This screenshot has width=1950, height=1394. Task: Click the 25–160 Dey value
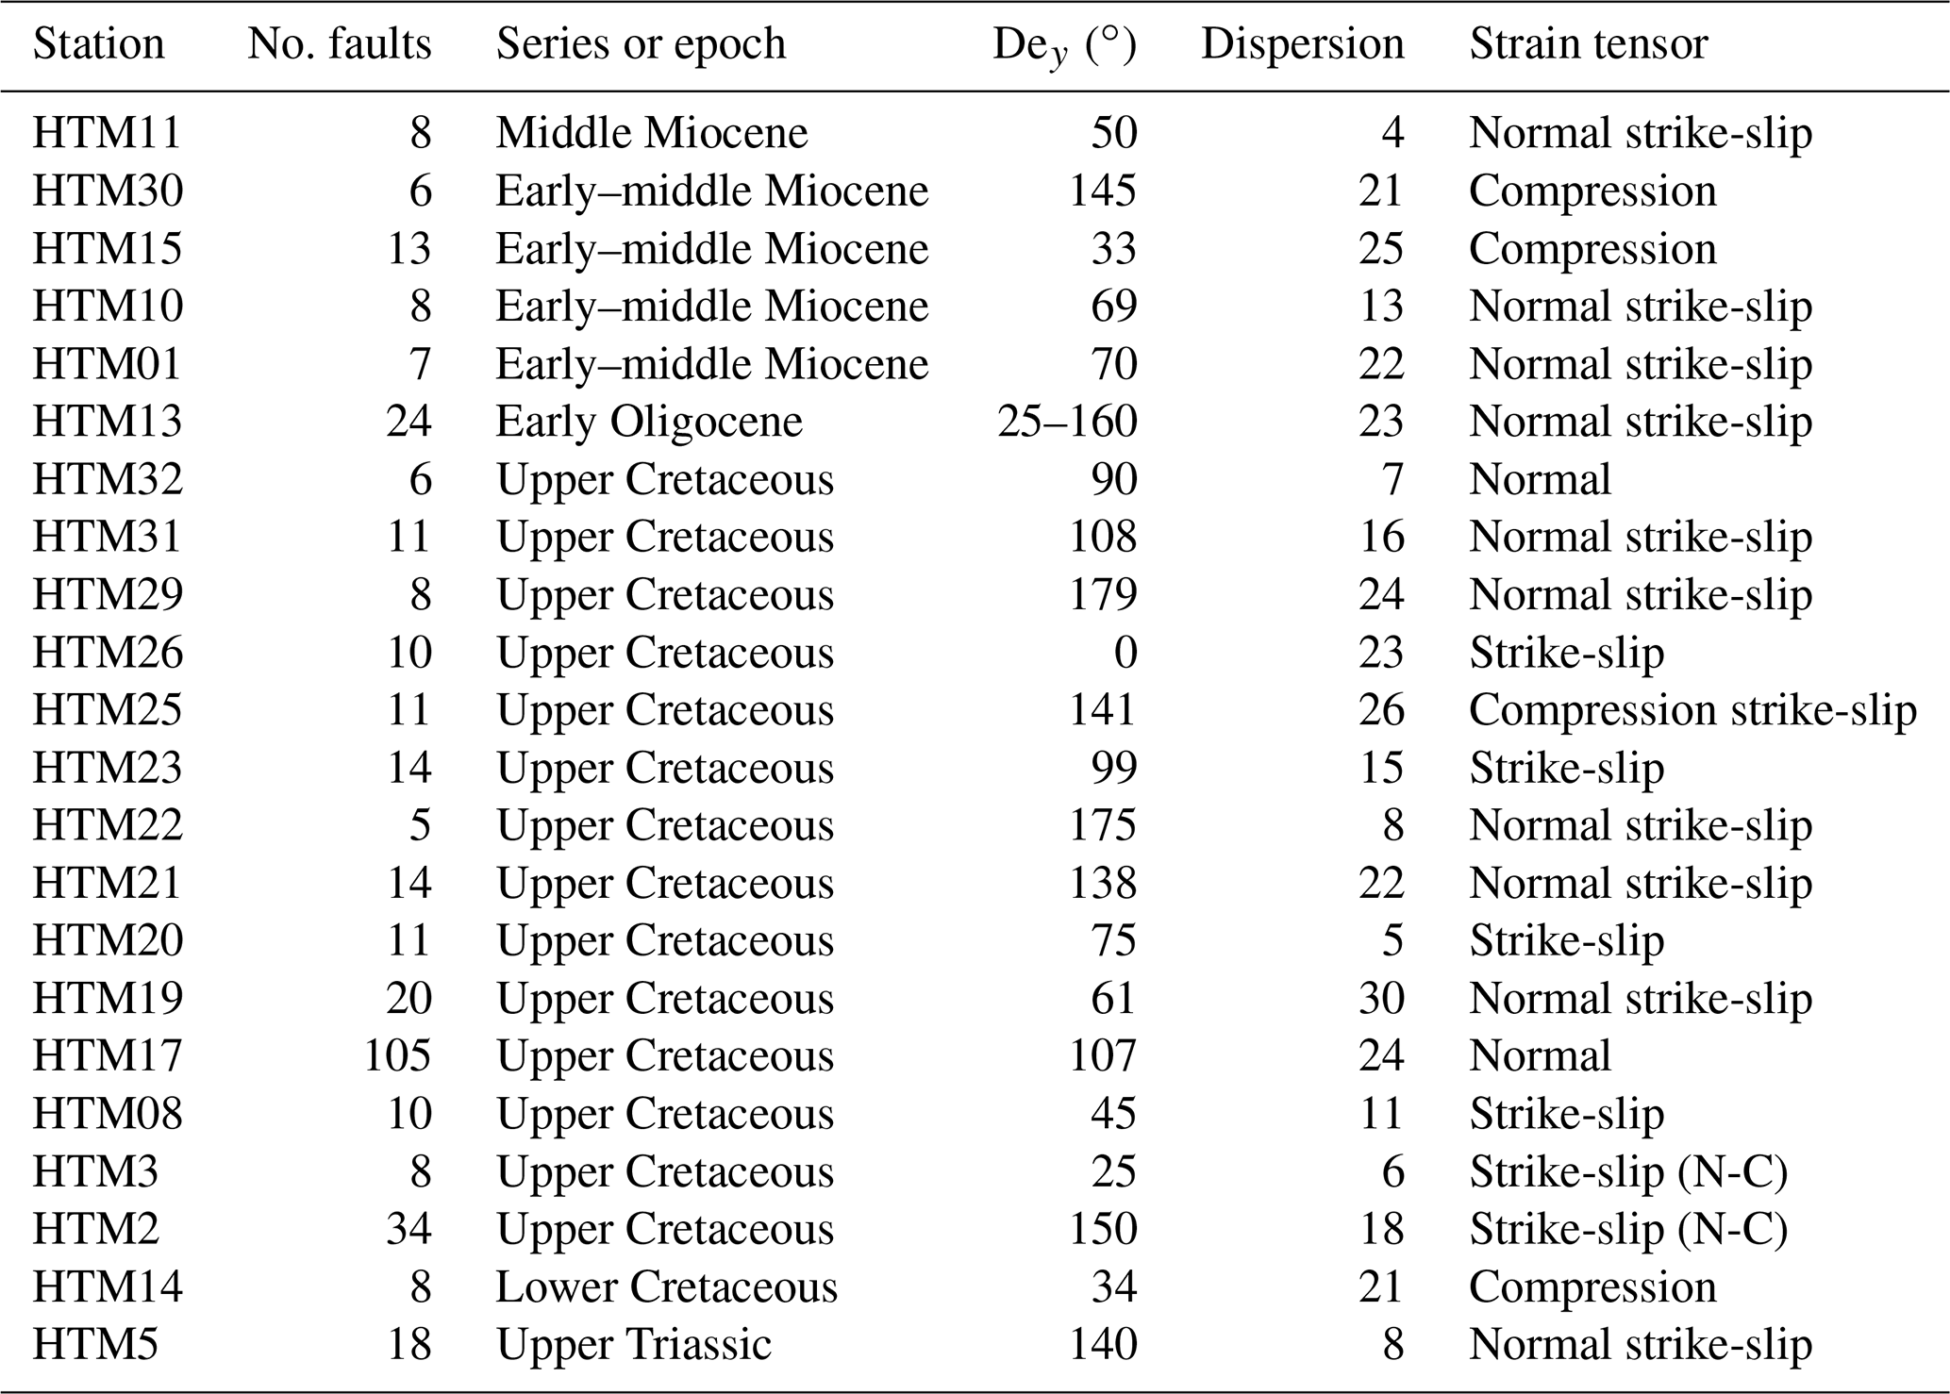(x=1067, y=422)
